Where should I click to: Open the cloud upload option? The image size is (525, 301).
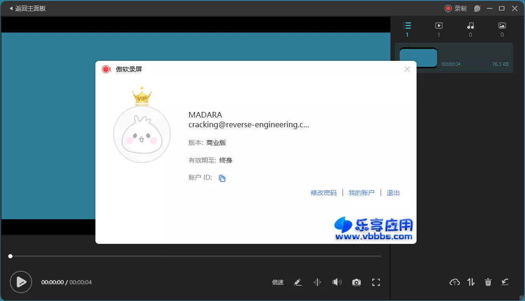pyautogui.click(x=454, y=282)
